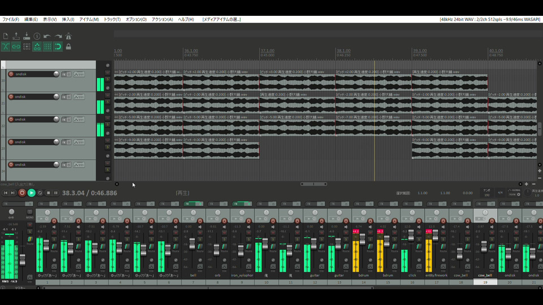Screen dimensions: 543x305
Task: Toggle the snap magnet icon in the toolbar
Action: click(58, 47)
